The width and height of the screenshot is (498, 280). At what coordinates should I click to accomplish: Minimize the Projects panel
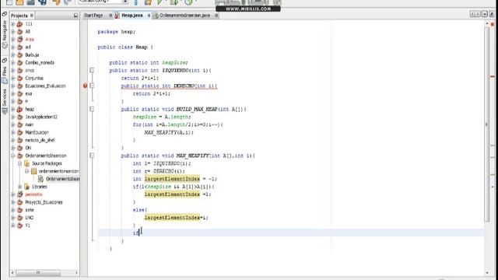coord(75,16)
